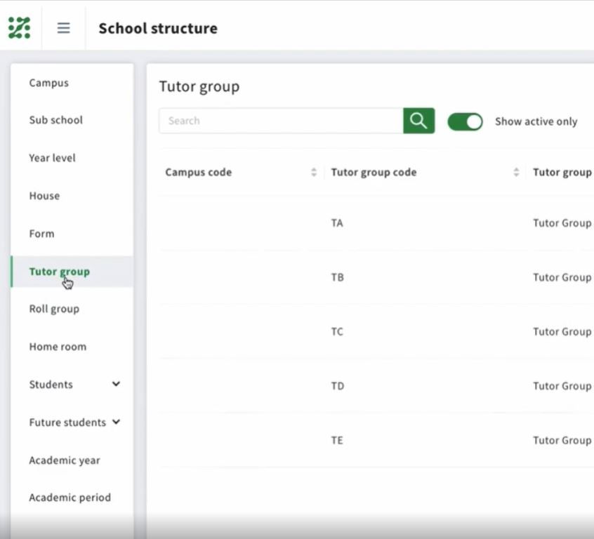Expand the Future students chevron
The image size is (594, 539).
116,422
